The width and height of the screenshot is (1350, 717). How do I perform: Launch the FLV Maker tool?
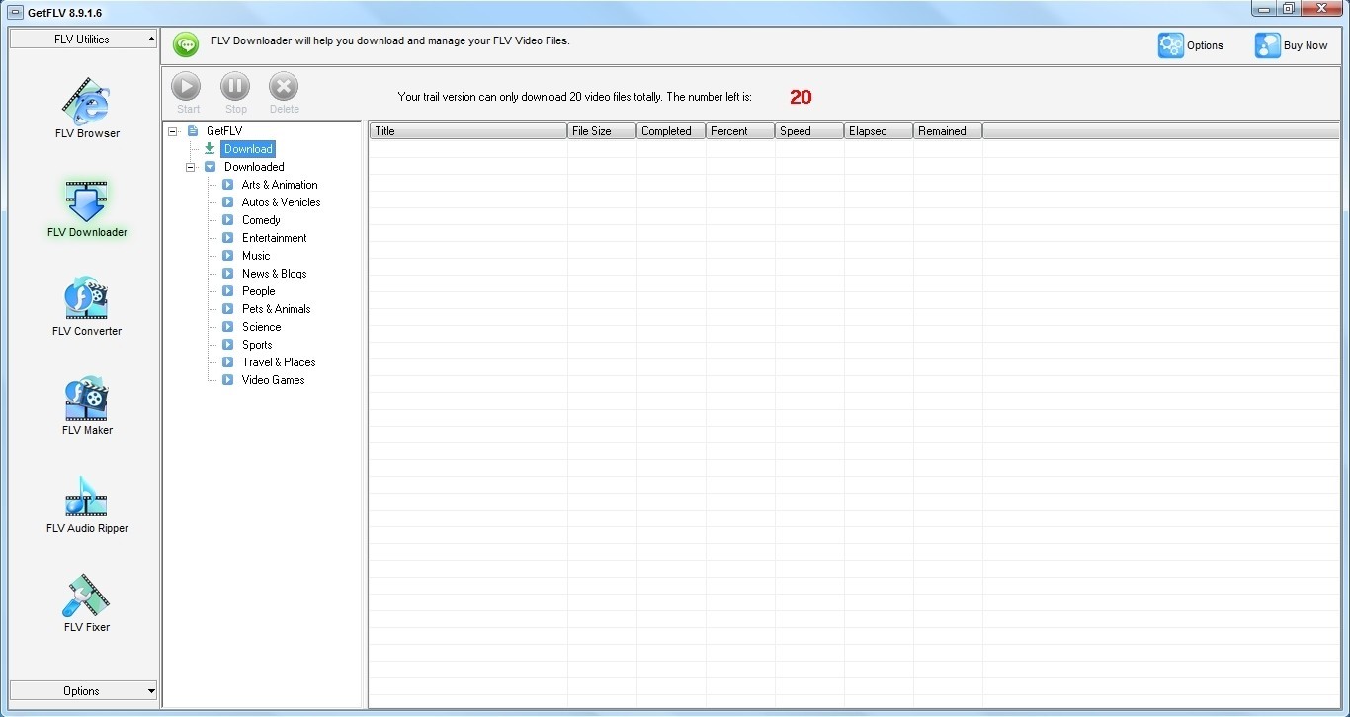[87, 402]
